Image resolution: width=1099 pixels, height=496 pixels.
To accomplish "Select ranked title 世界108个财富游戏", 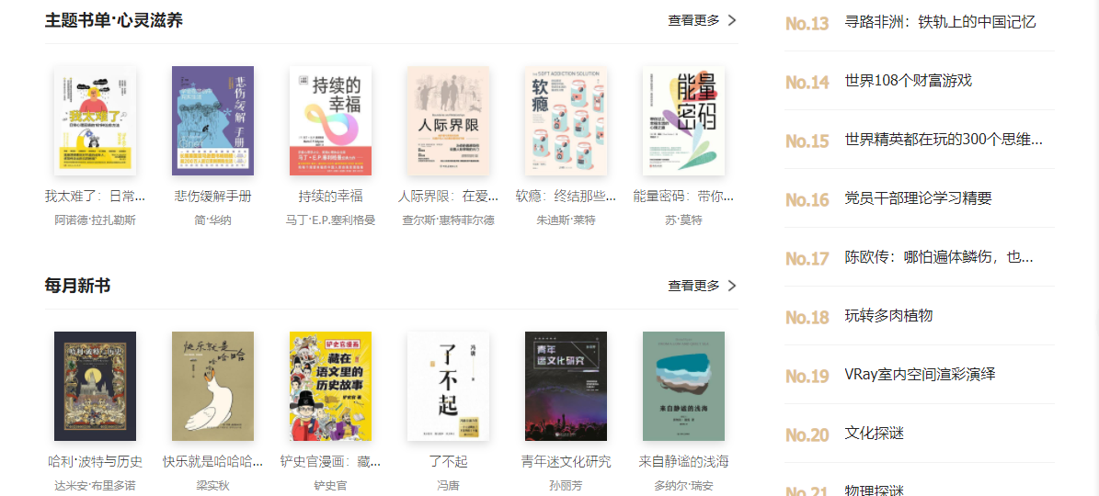I will (x=909, y=81).
